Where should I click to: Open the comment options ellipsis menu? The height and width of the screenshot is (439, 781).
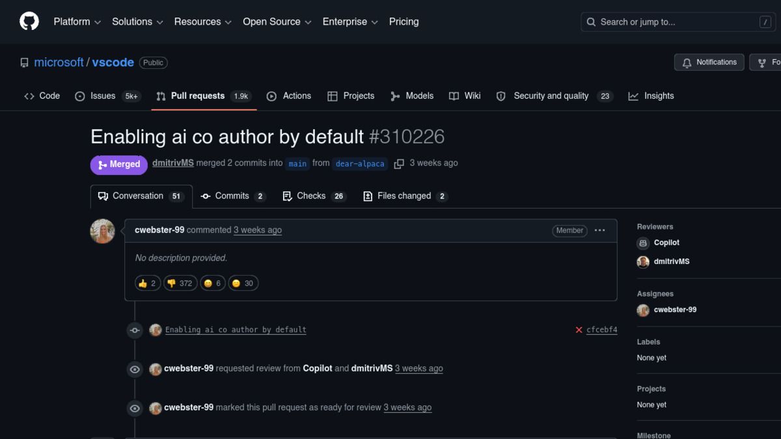click(600, 230)
